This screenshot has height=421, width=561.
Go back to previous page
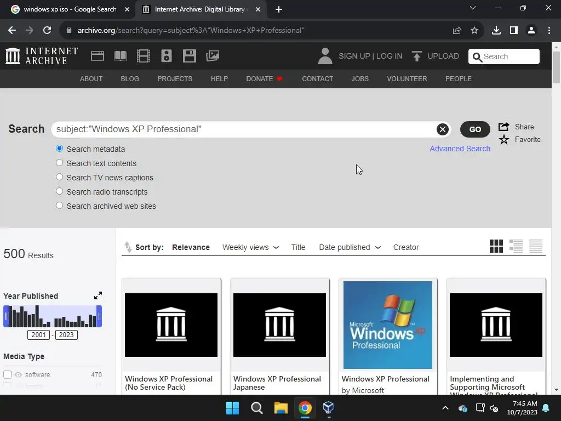12,31
